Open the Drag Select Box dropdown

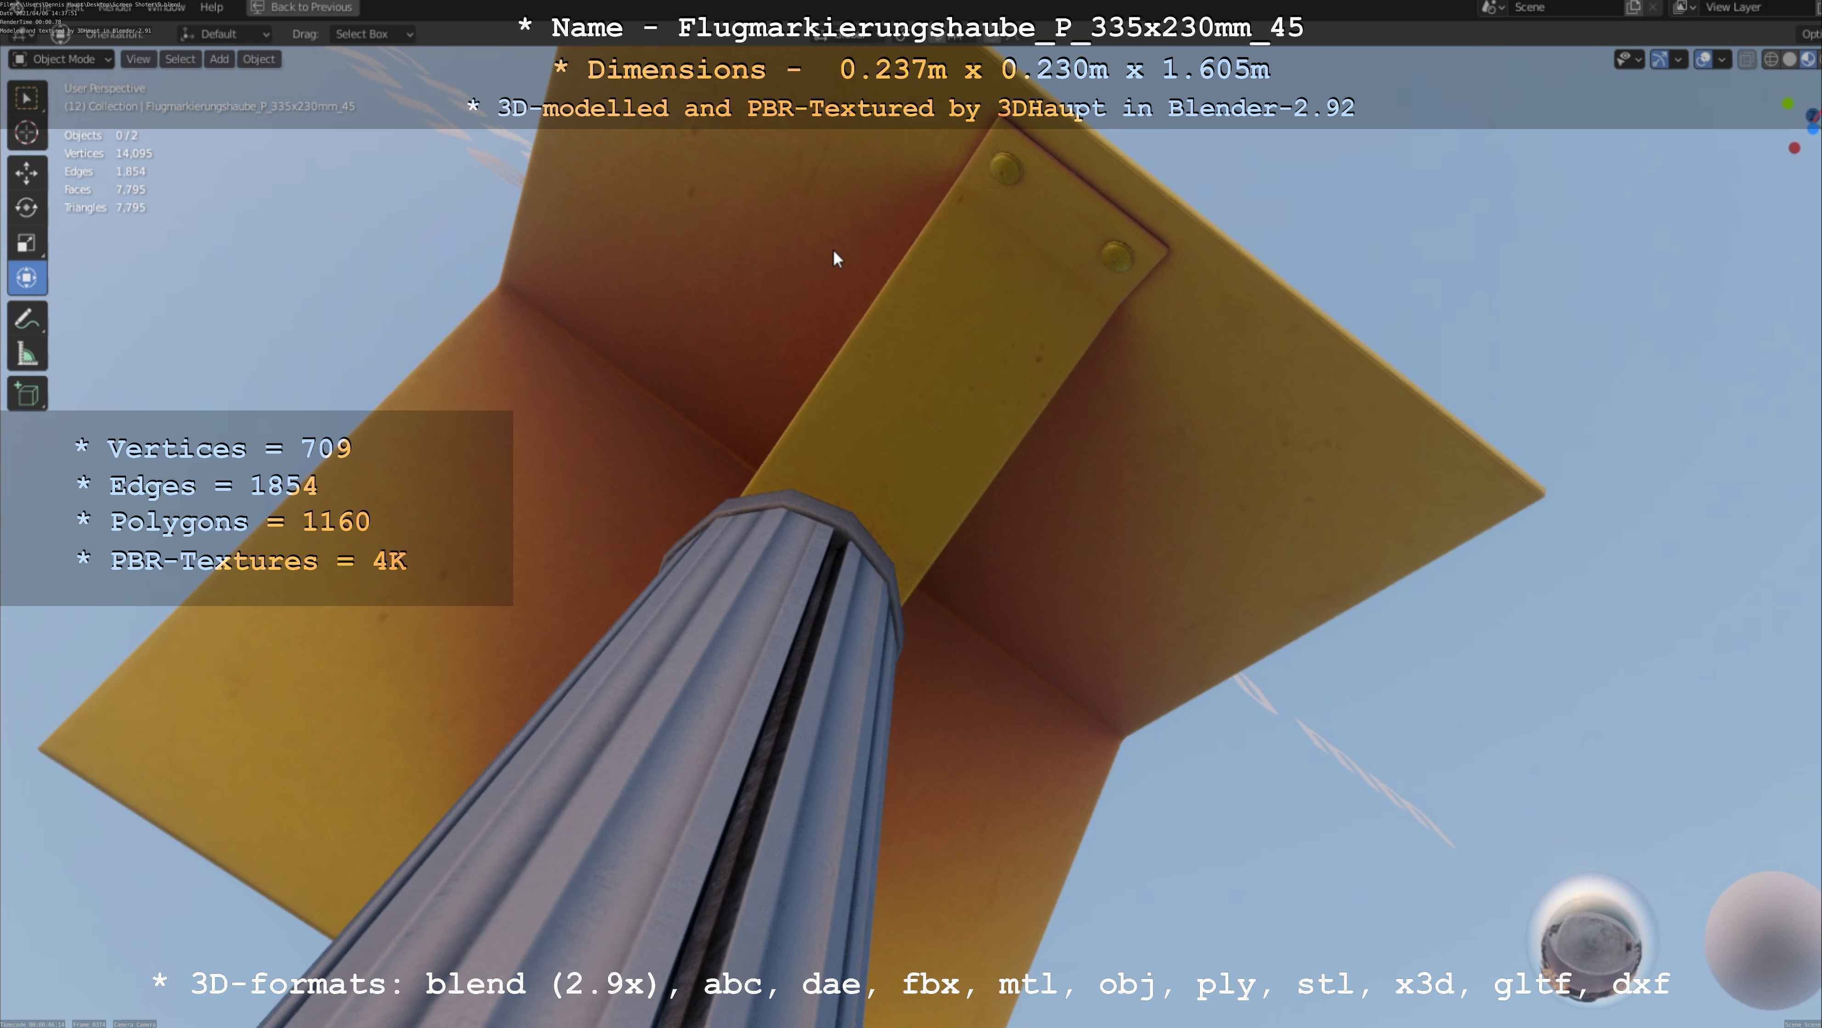point(372,34)
